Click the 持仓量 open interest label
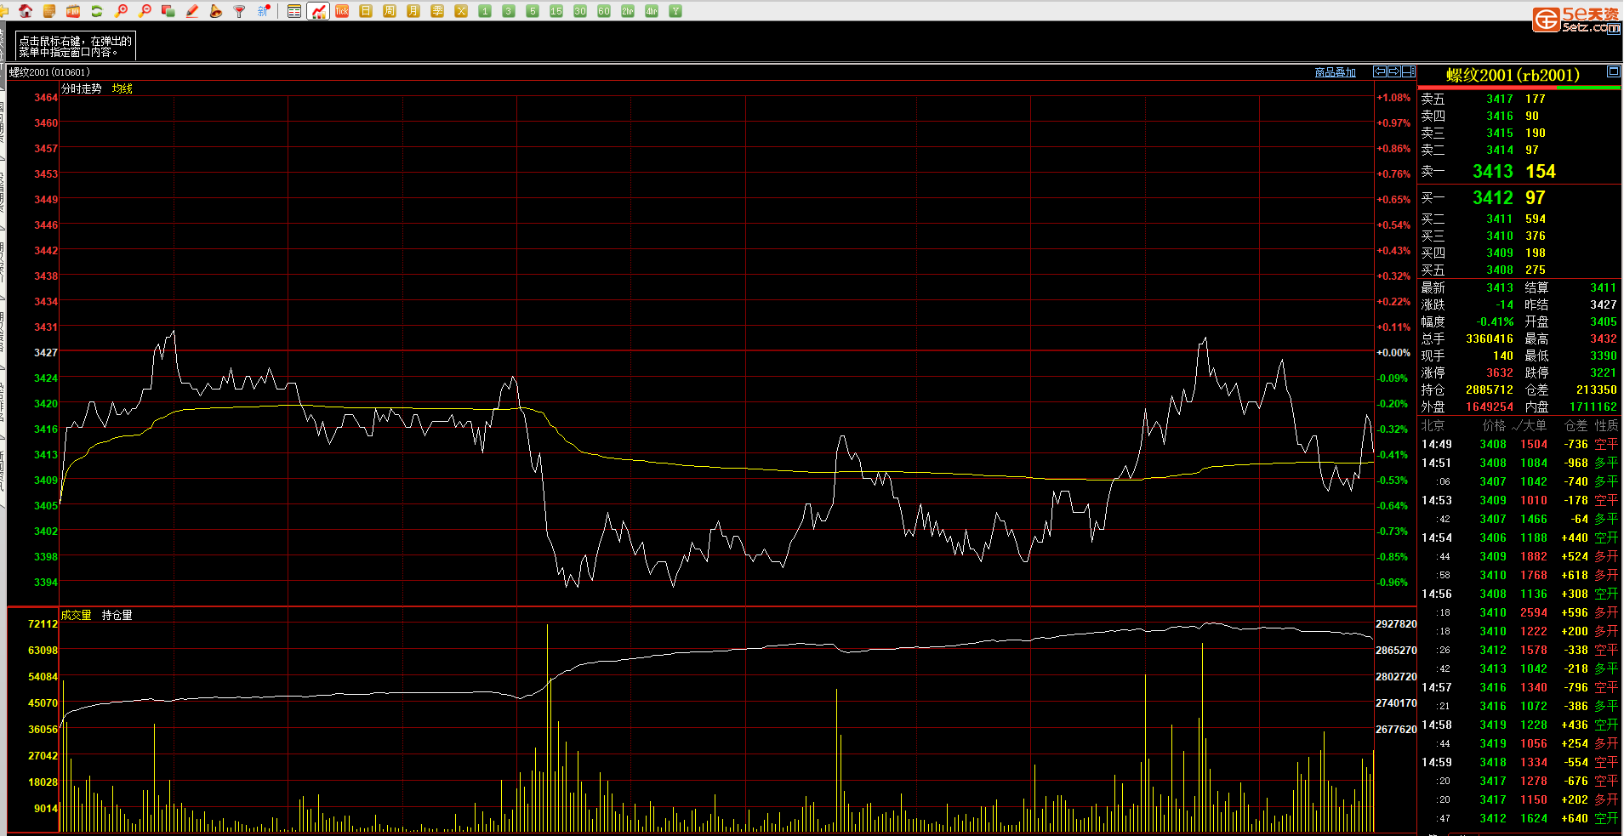Screen dimensions: 1624x836 [117, 615]
